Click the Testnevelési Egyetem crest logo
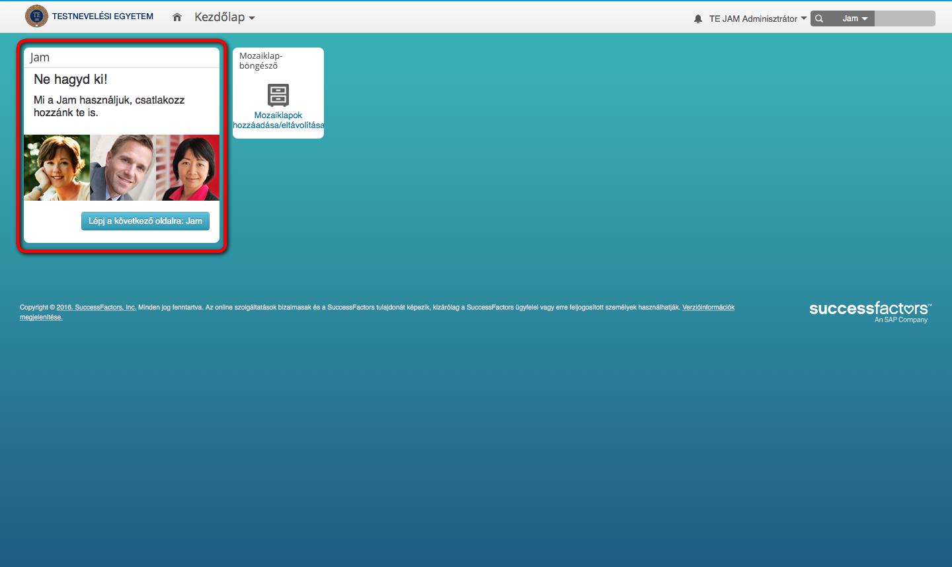 pyautogui.click(x=36, y=17)
